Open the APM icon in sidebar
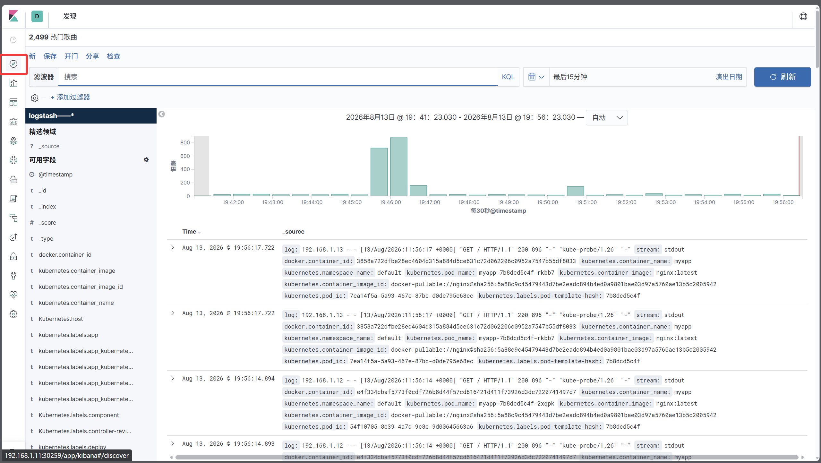The height and width of the screenshot is (463, 821). pyautogui.click(x=13, y=218)
